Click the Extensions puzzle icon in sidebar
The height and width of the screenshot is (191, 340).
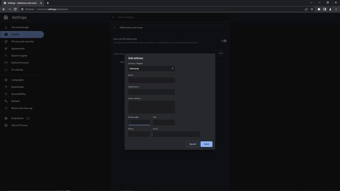[6, 118]
